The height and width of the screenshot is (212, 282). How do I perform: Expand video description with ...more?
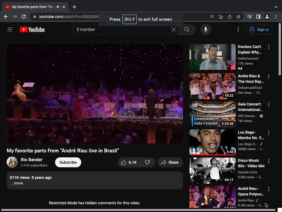(x=17, y=183)
